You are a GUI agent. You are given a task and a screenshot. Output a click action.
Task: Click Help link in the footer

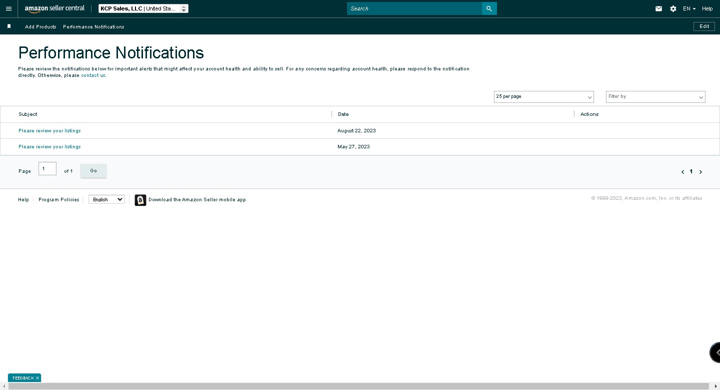click(23, 200)
